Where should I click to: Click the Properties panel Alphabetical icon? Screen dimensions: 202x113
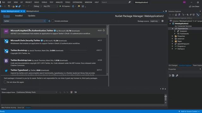pos(173,75)
